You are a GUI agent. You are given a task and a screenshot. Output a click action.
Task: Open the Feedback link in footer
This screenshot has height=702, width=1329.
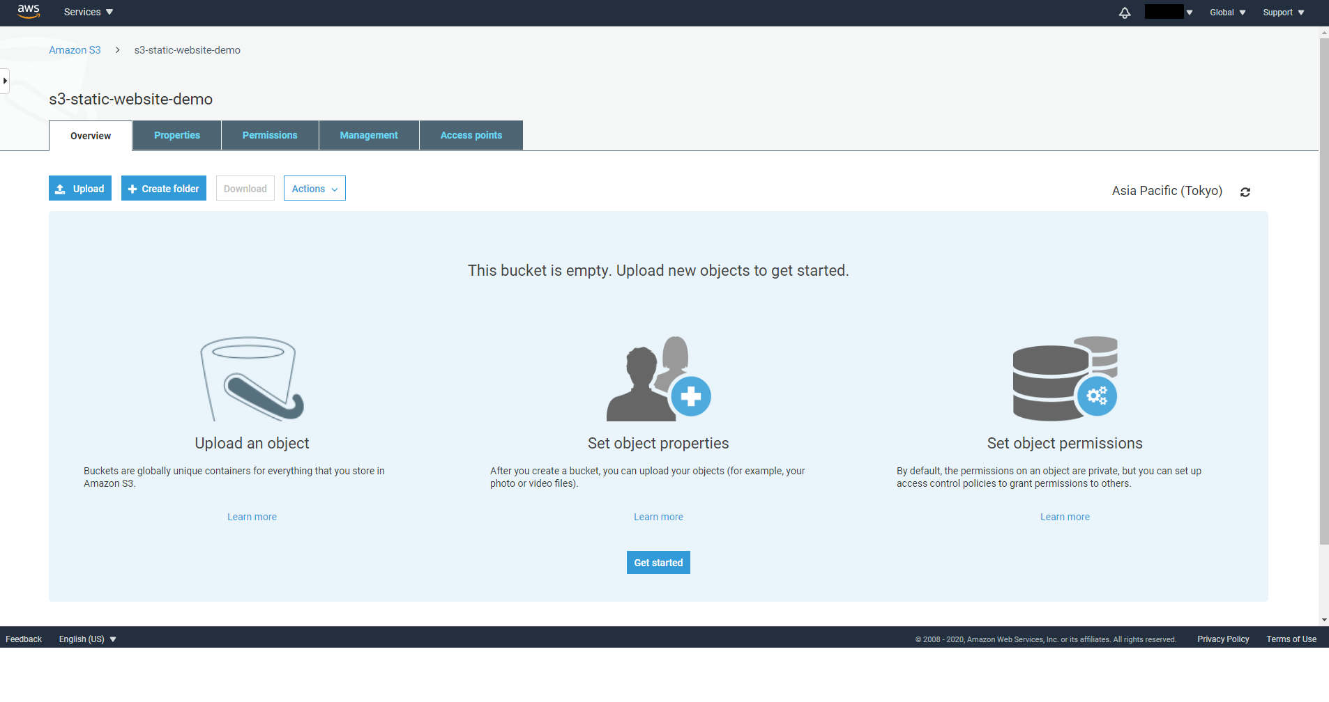pos(24,639)
